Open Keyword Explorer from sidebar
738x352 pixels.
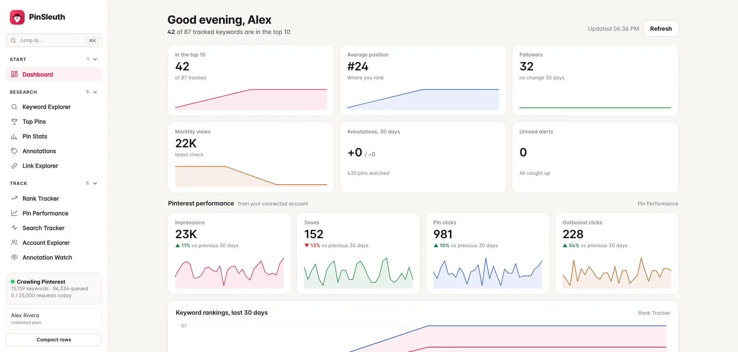click(x=54, y=107)
